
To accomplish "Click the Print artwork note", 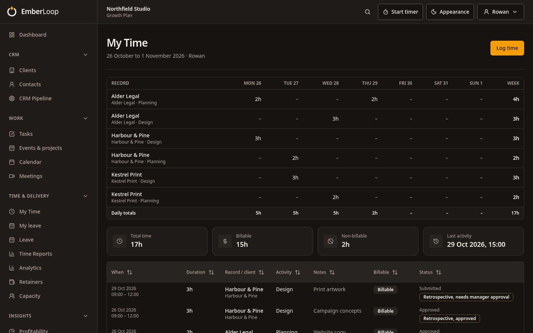I will pos(329,289).
